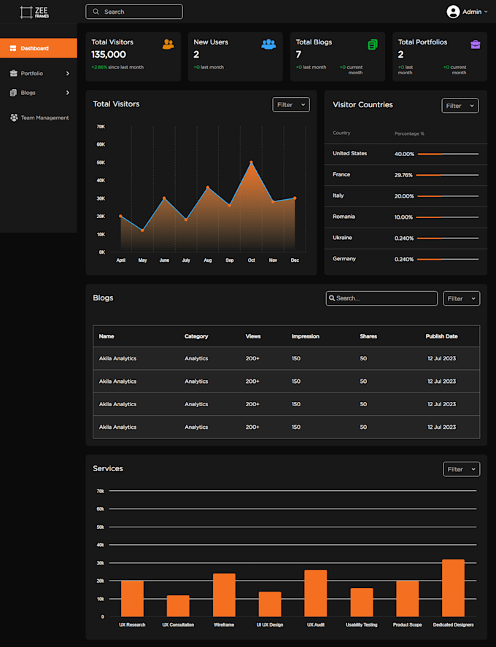Click the Zee Frames logo
The width and height of the screenshot is (496, 647).
pyautogui.click(x=34, y=12)
